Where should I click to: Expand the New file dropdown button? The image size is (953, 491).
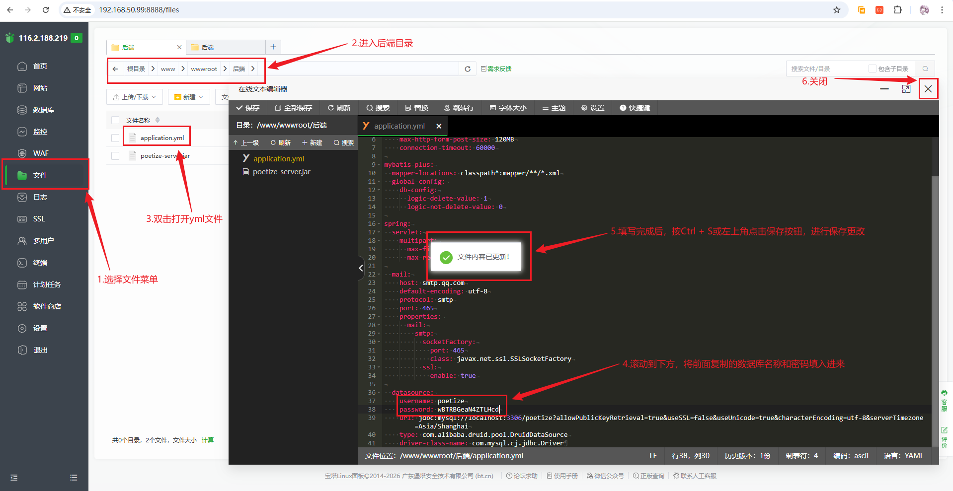(189, 97)
